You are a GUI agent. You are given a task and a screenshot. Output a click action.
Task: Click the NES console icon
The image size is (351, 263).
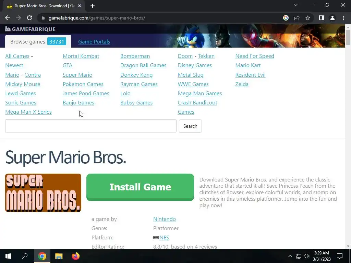[x=156, y=238]
